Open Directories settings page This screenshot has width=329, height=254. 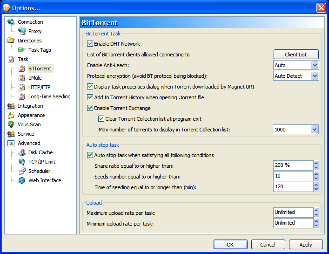click(30, 41)
